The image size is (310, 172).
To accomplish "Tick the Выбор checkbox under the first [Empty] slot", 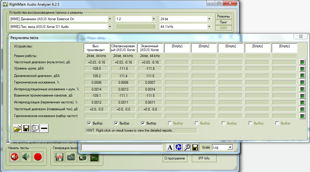I will click(x=170, y=123).
